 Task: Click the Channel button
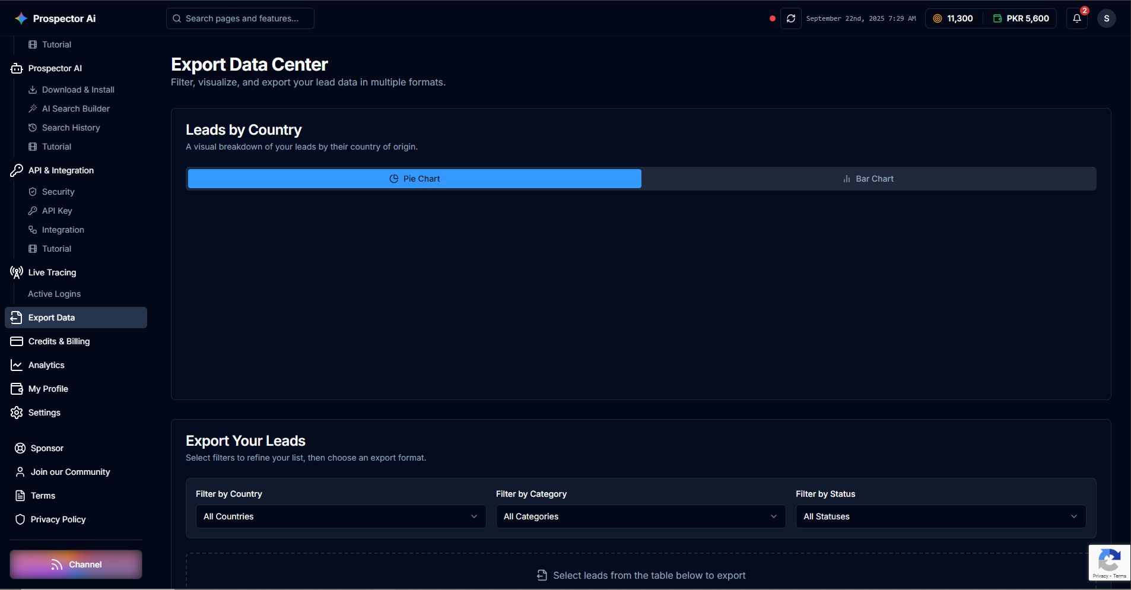click(x=76, y=564)
